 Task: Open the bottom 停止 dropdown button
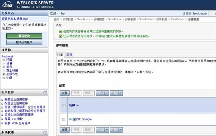click(116, 130)
